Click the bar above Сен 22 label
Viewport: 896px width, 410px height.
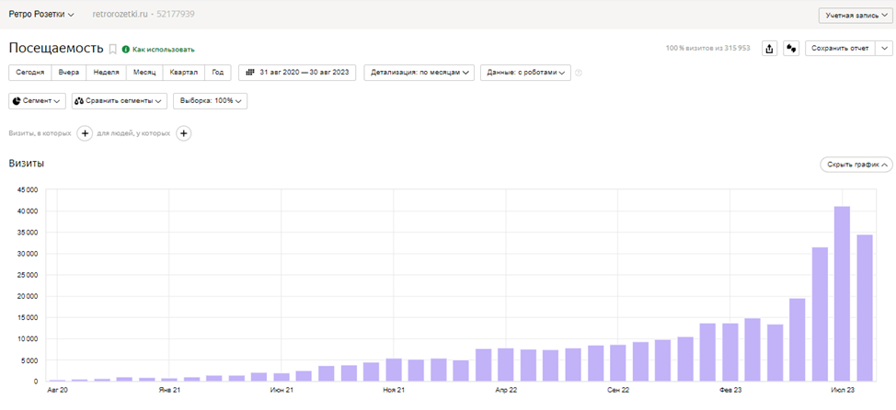[x=617, y=362]
